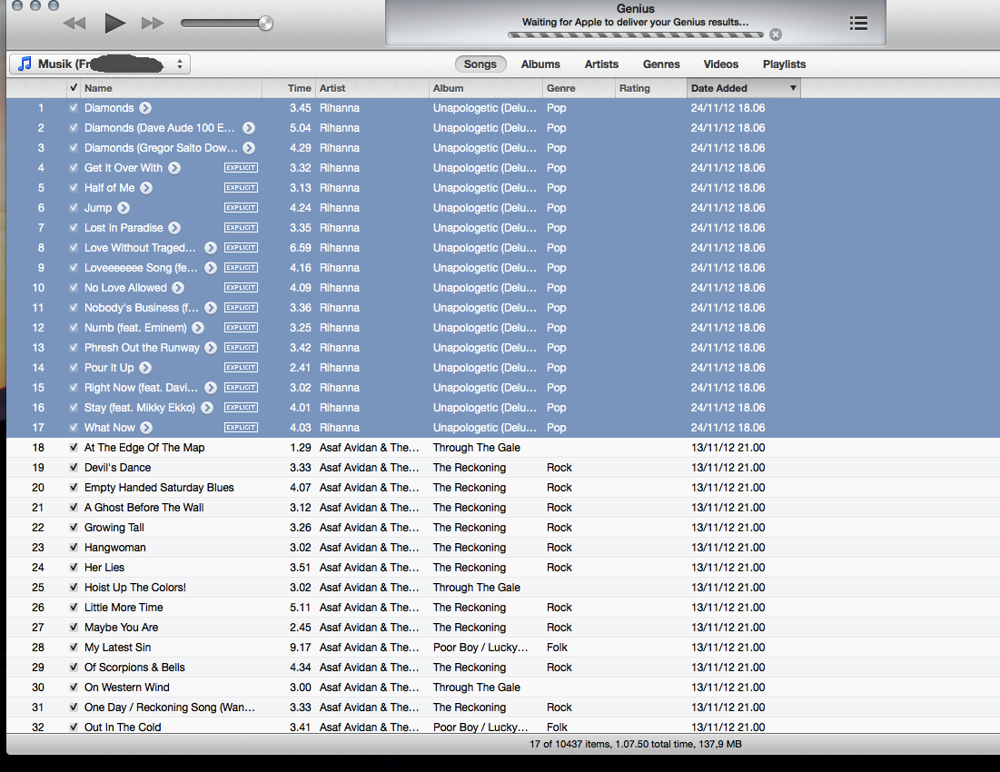The width and height of the screenshot is (1000, 772).
Task: Uncheck the Pour It Up checkbox
Action: [74, 367]
